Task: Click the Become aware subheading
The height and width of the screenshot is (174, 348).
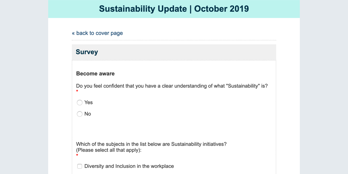Action: pyautogui.click(x=95, y=74)
